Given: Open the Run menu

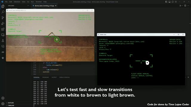Looking at the screenshot, I should 33,2.
